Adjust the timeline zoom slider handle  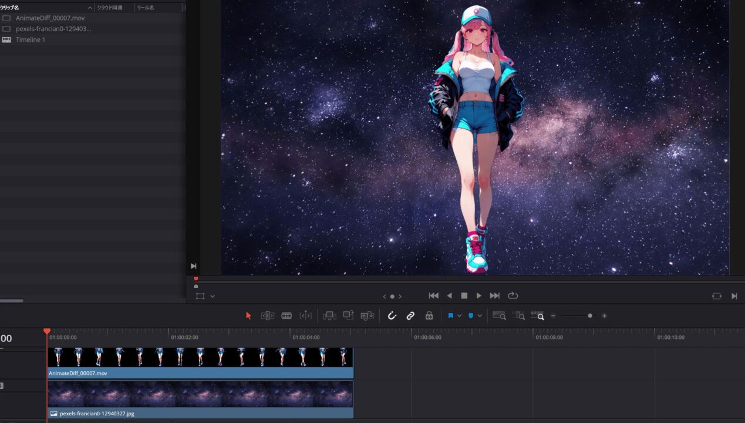point(590,315)
